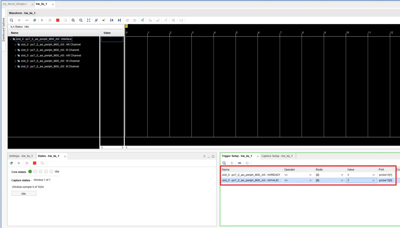Expand the AW Channel node
This screenshot has width=400, height=228.
click(x=15, y=55)
